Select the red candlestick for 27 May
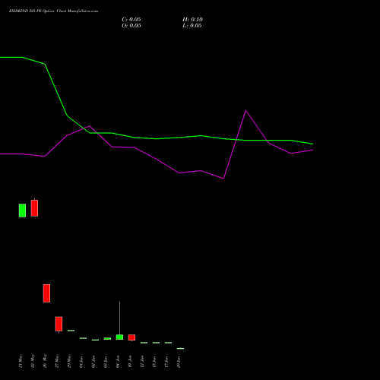380x380 pixels. pos(59,324)
